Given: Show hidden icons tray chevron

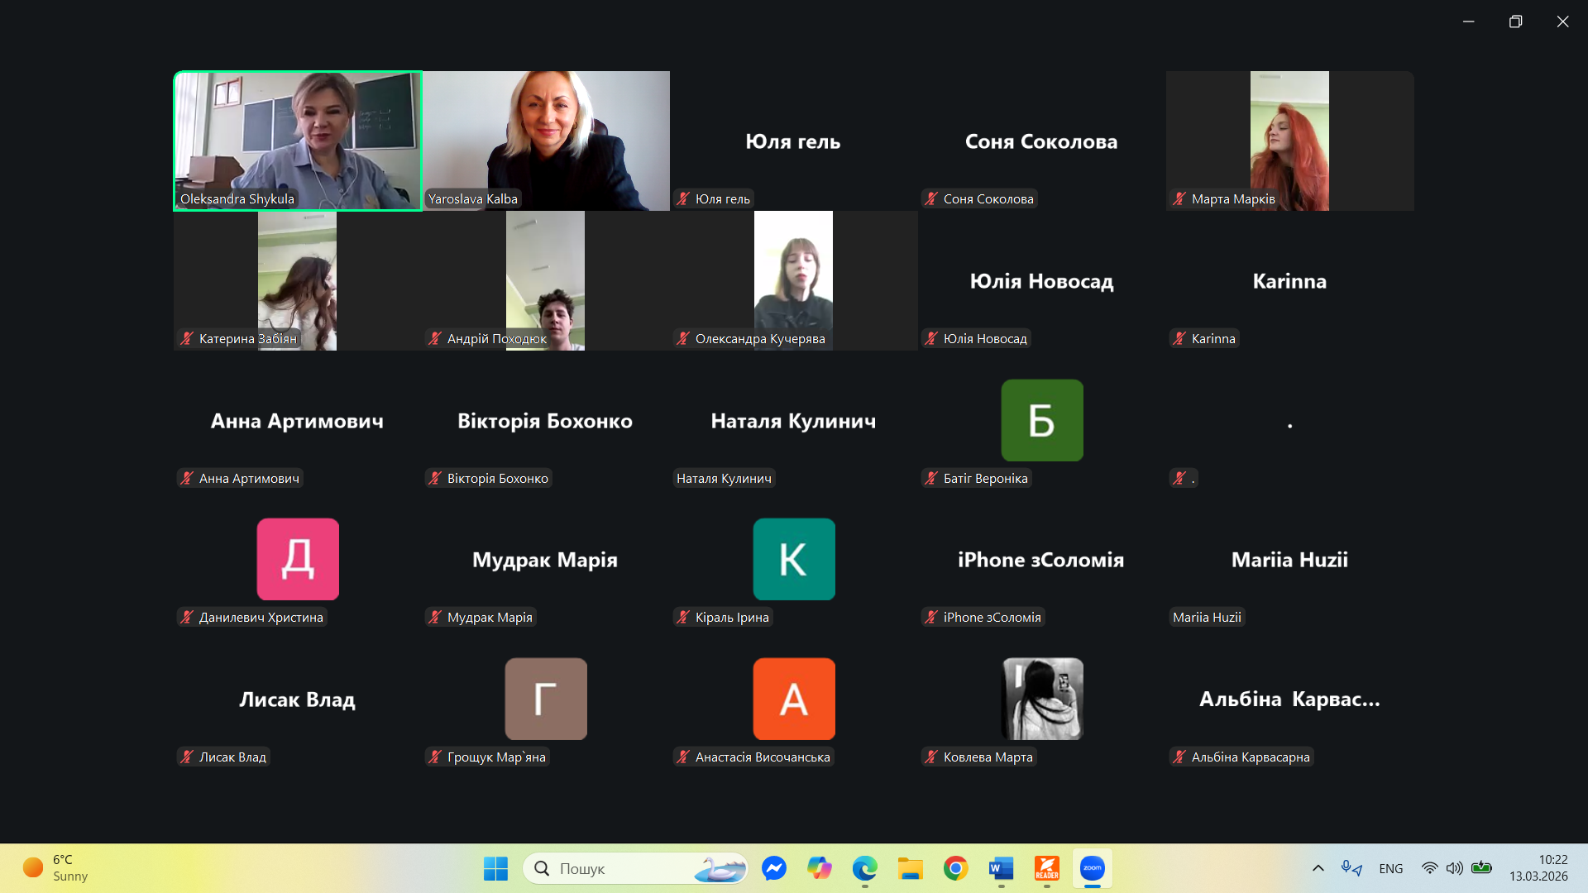Looking at the screenshot, I should point(1318,868).
